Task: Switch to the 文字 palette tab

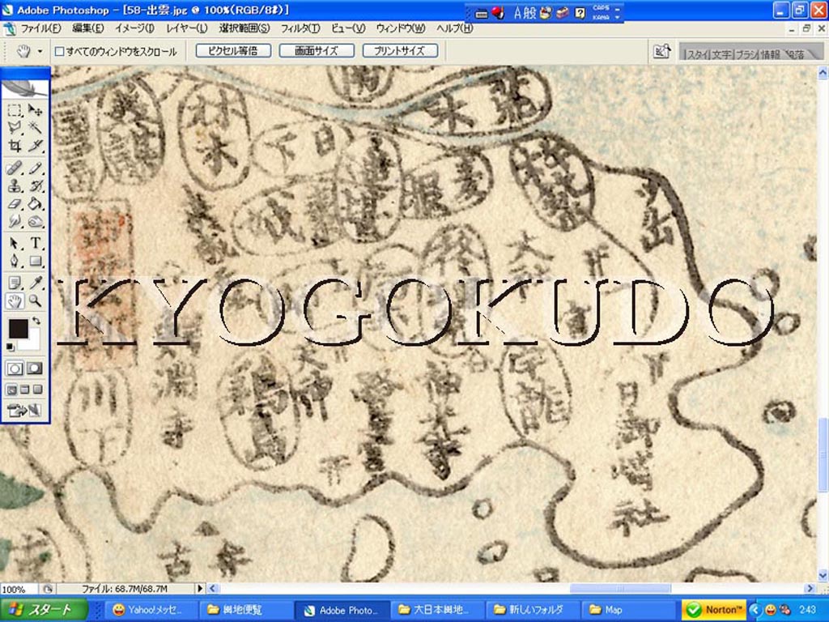Action: (721, 54)
